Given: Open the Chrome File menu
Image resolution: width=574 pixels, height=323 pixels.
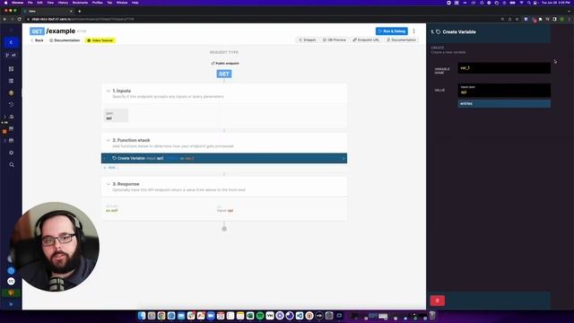Looking at the screenshot, I should click(30, 3).
